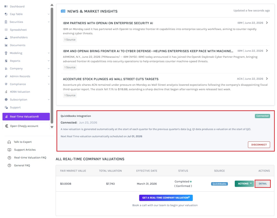Click the Cheqly logo icon
The width and height of the screenshot is (277, 218).
pyautogui.click(x=7, y=126)
